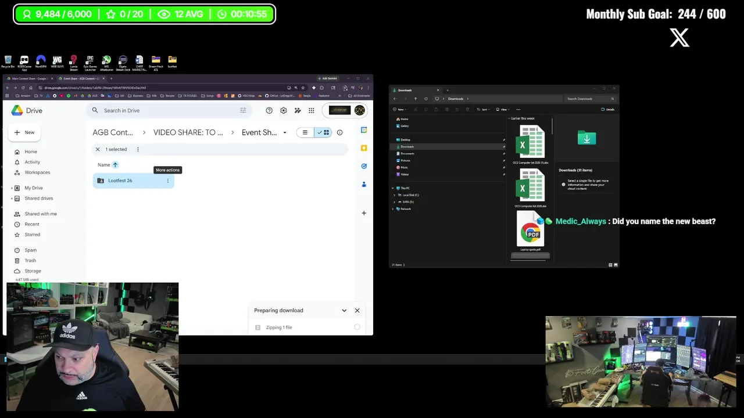744x418 pixels.
Task: Select Event Share Chrome tab
Action: click(x=80, y=78)
